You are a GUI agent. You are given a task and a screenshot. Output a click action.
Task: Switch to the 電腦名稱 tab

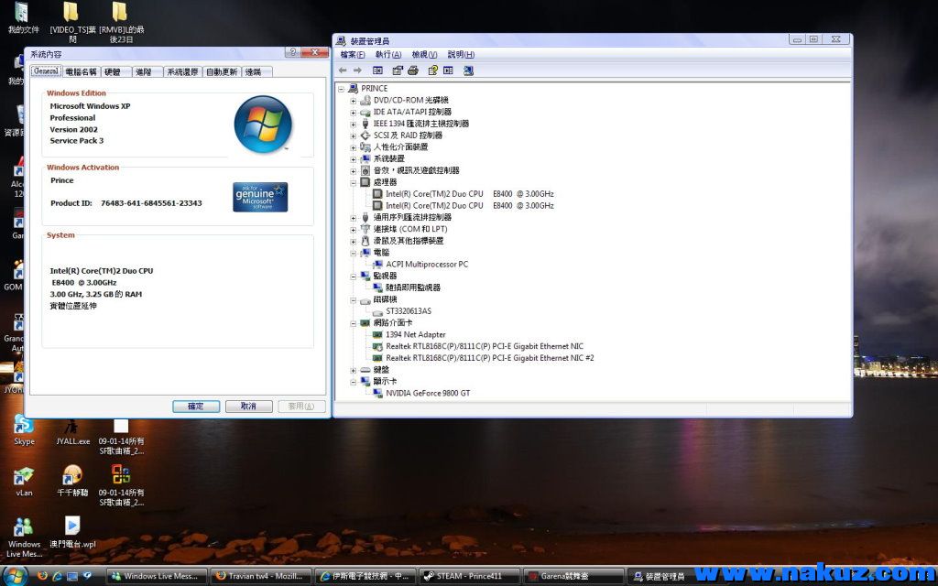[81, 71]
